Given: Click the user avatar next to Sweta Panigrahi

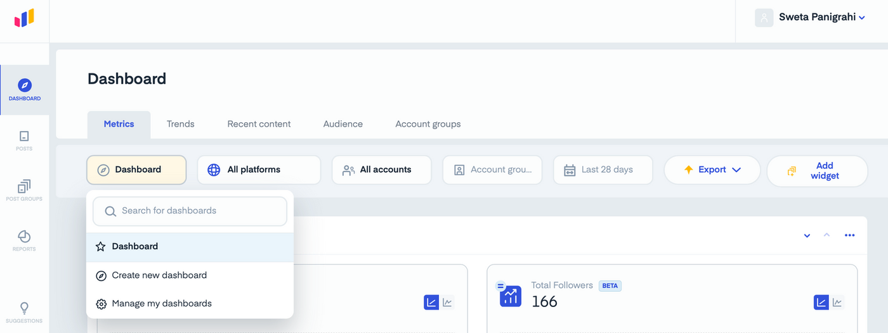Looking at the screenshot, I should [764, 18].
